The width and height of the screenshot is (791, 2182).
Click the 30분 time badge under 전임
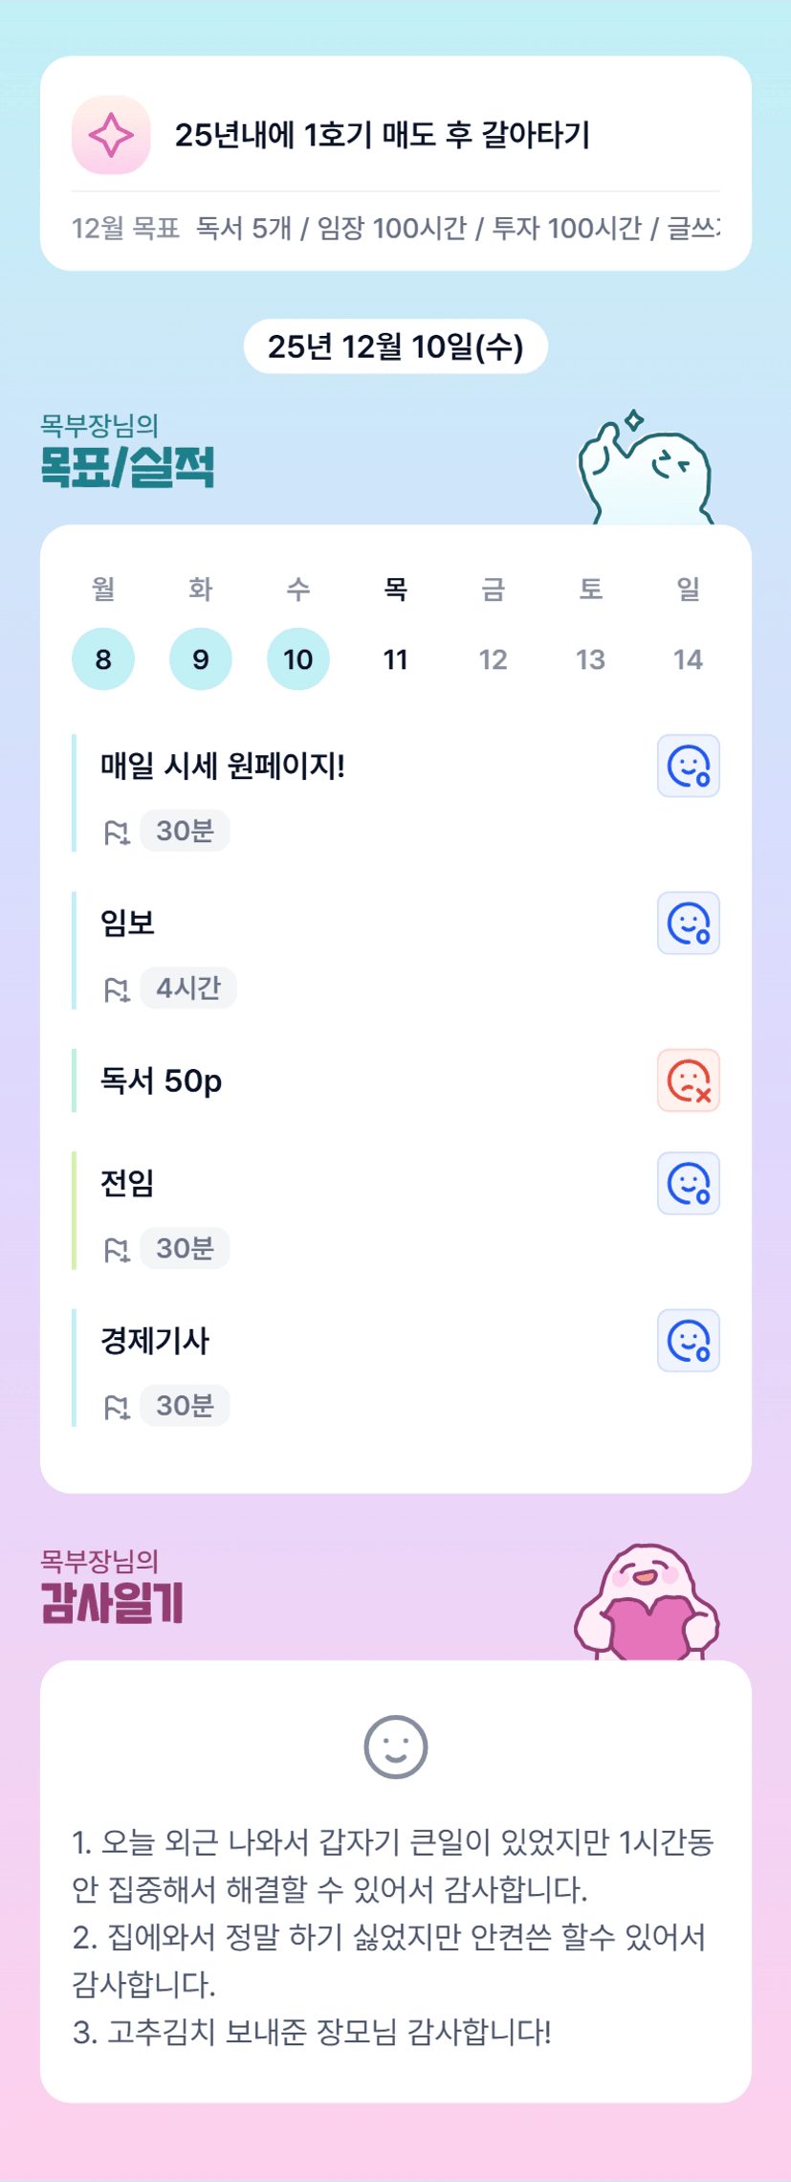click(185, 1248)
